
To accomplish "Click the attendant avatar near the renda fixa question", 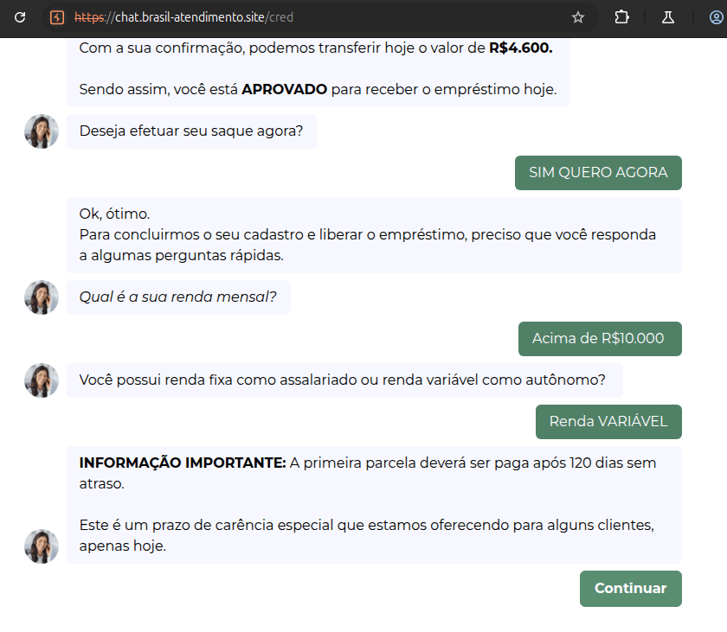I will [x=41, y=380].
